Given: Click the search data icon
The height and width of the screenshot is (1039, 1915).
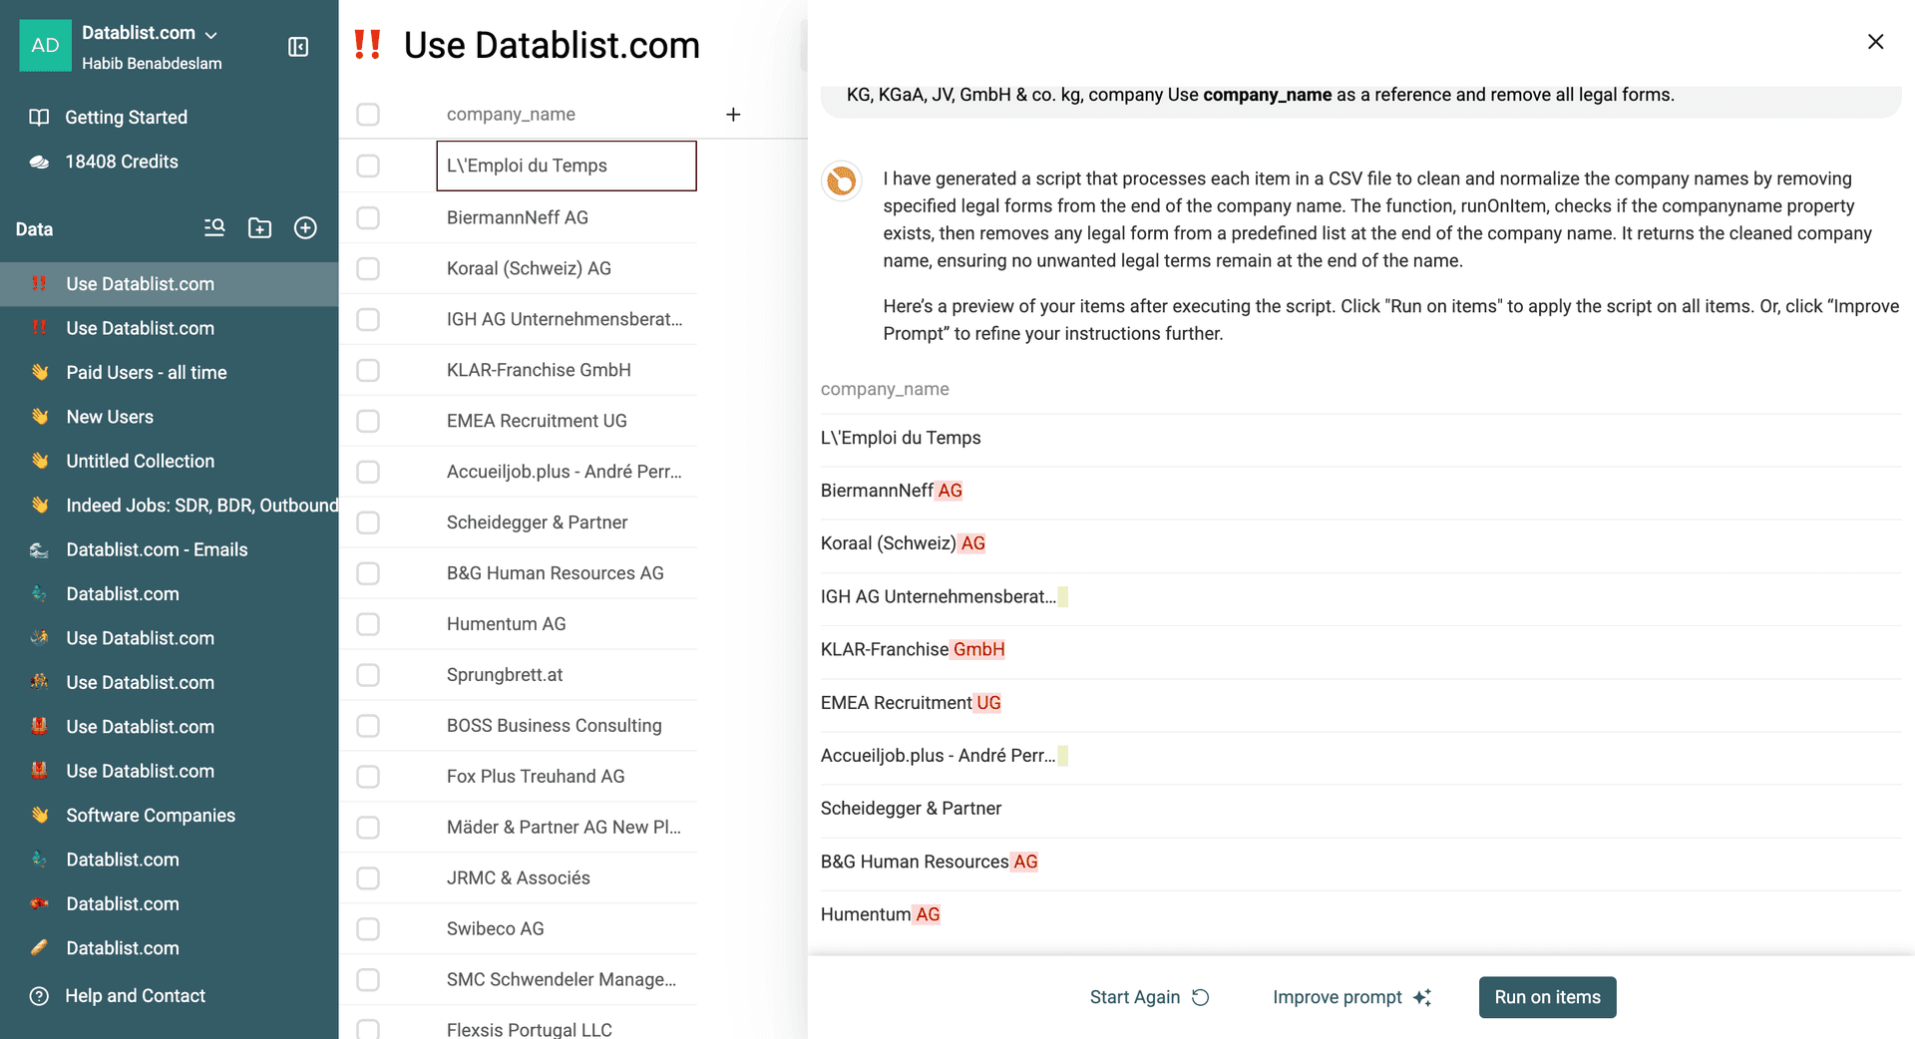Looking at the screenshot, I should [214, 228].
